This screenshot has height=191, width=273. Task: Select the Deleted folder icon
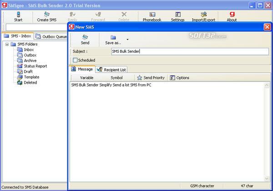click(x=20, y=83)
